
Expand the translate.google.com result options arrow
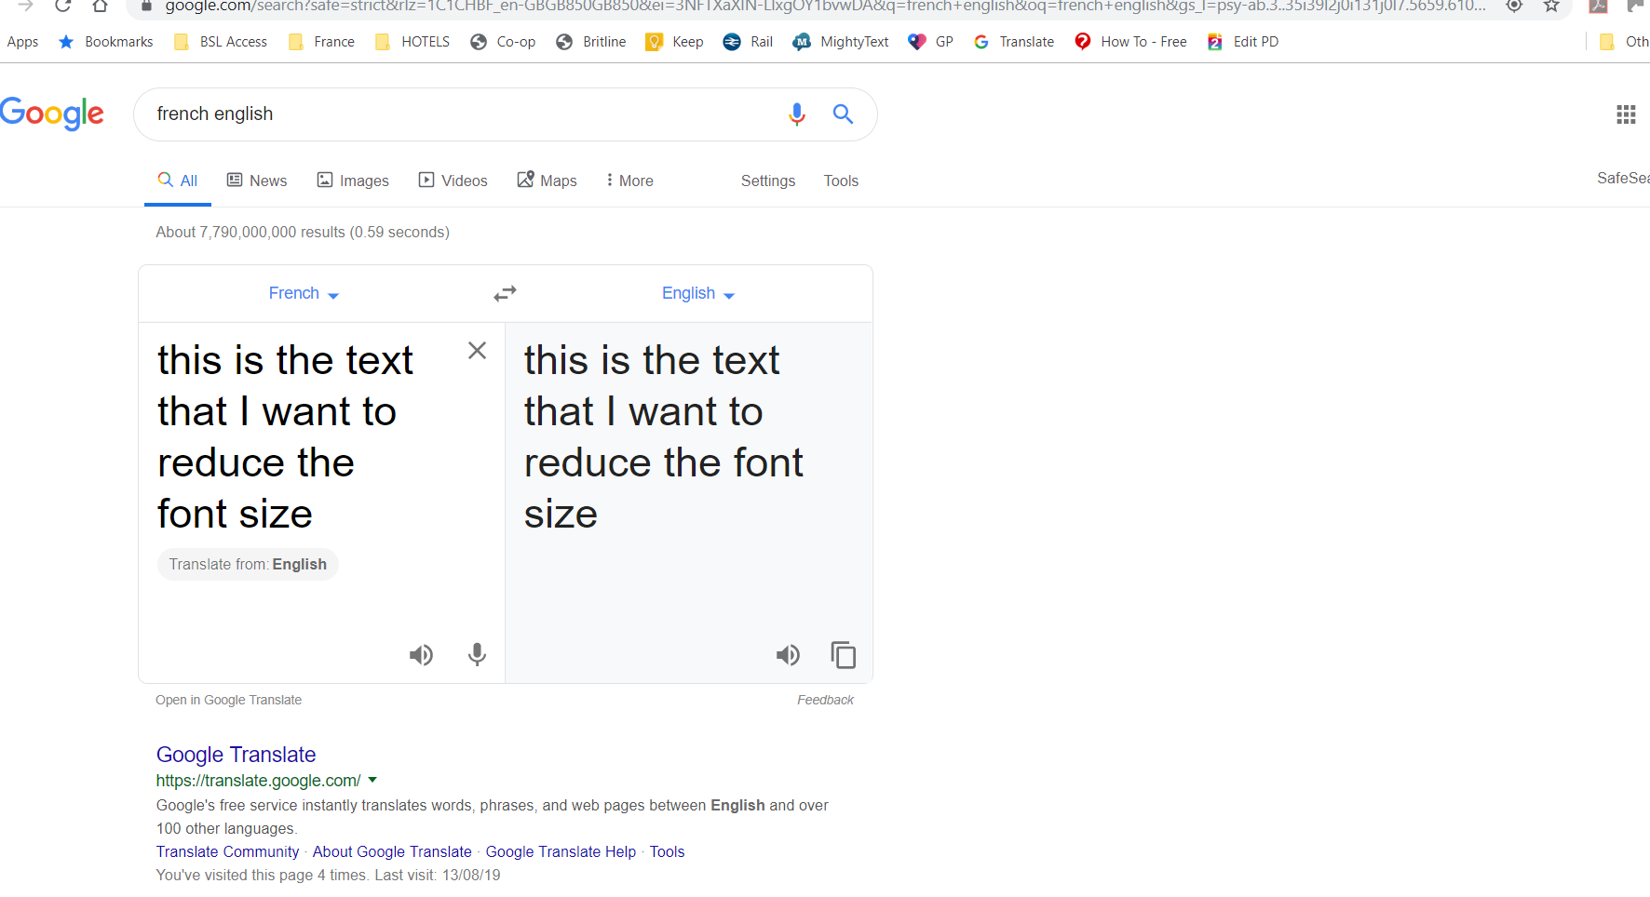(372, 780)
